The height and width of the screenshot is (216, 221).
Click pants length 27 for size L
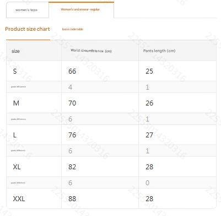pos(149,135)
